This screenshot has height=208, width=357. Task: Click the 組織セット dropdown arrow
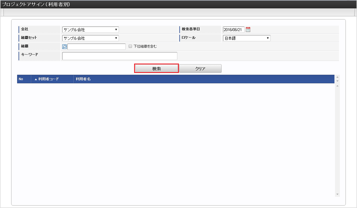click(x=116, y=38)
